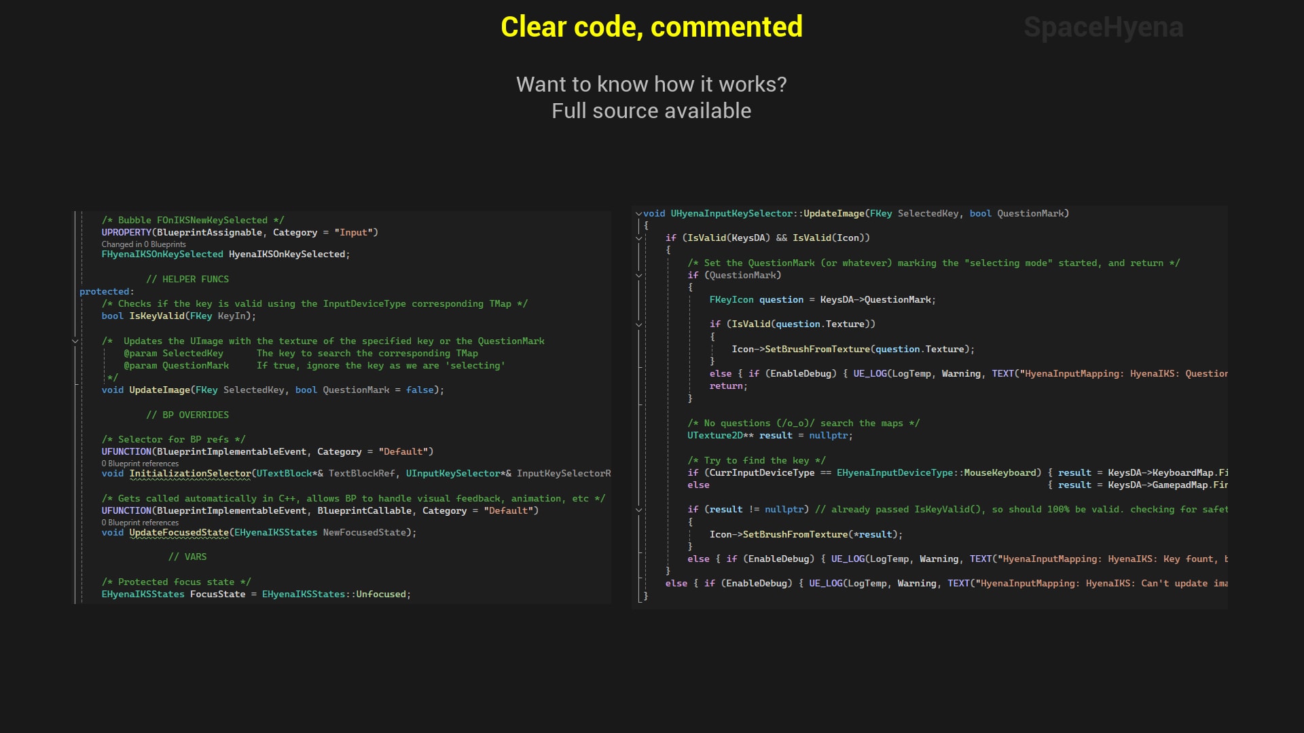The image size is (1304, 733).
Task: Open '0 Blueprint references' above InitializationSelector
Action: [x=140, y=464]
